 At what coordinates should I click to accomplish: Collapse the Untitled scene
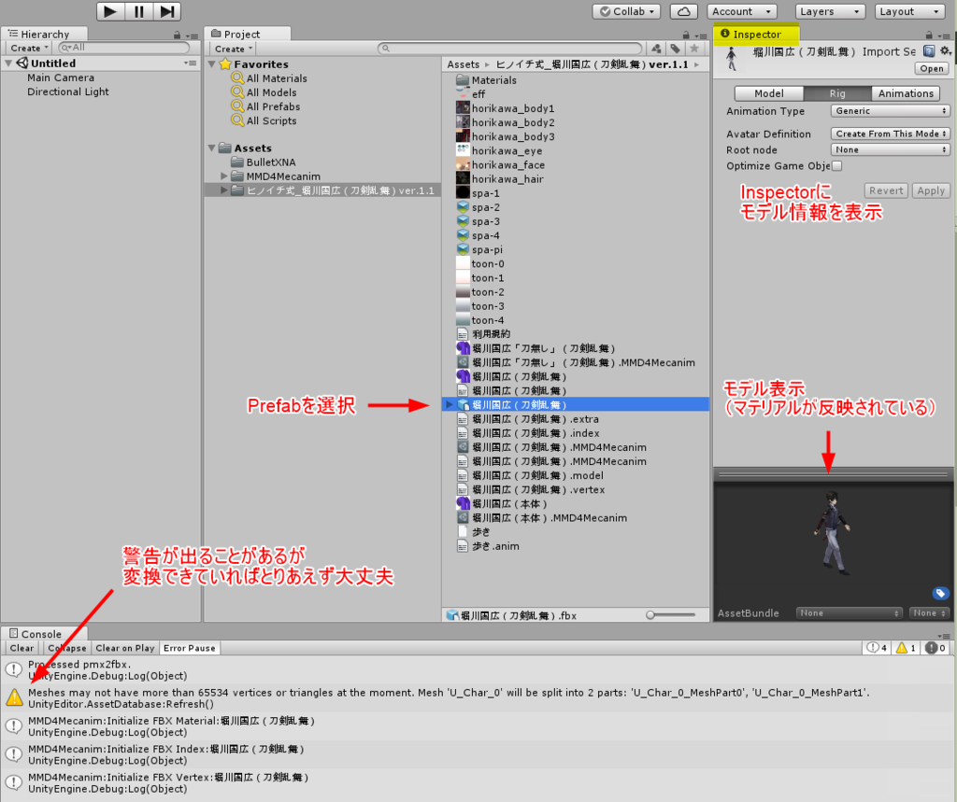click(8, 63)
